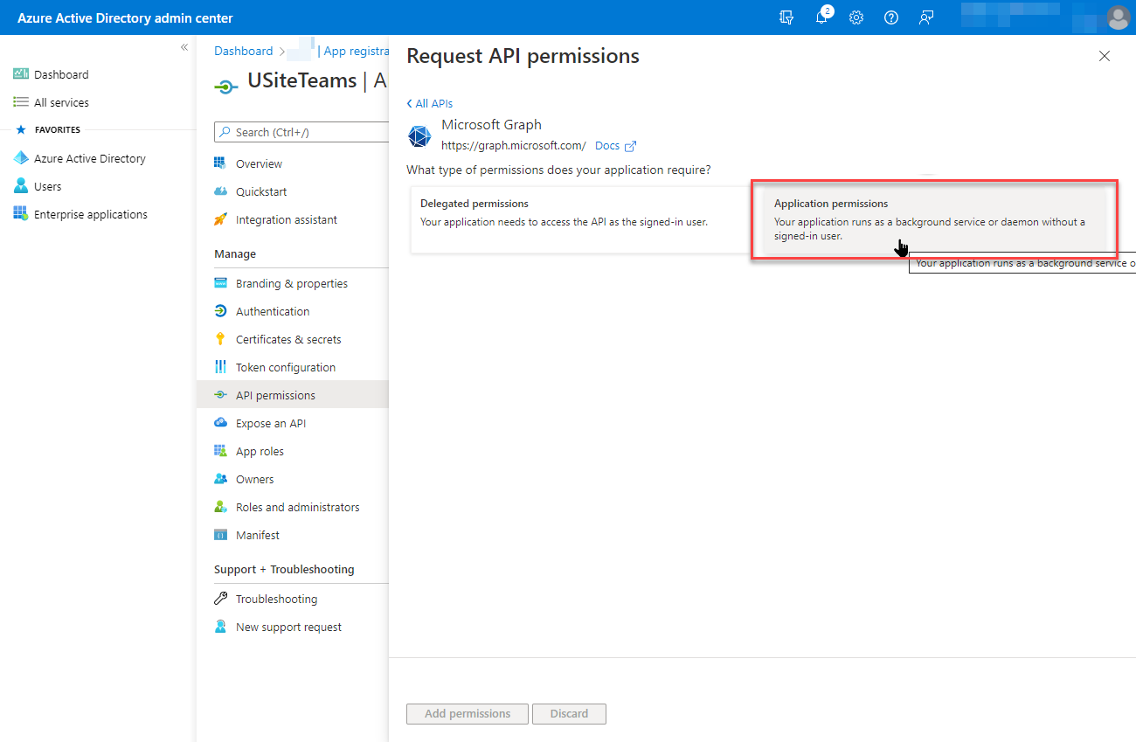The width and height of the screenshot is (1136, 742).
Task: Click the Enterprise applications grid icon
Action: click(x=21, y=214)
